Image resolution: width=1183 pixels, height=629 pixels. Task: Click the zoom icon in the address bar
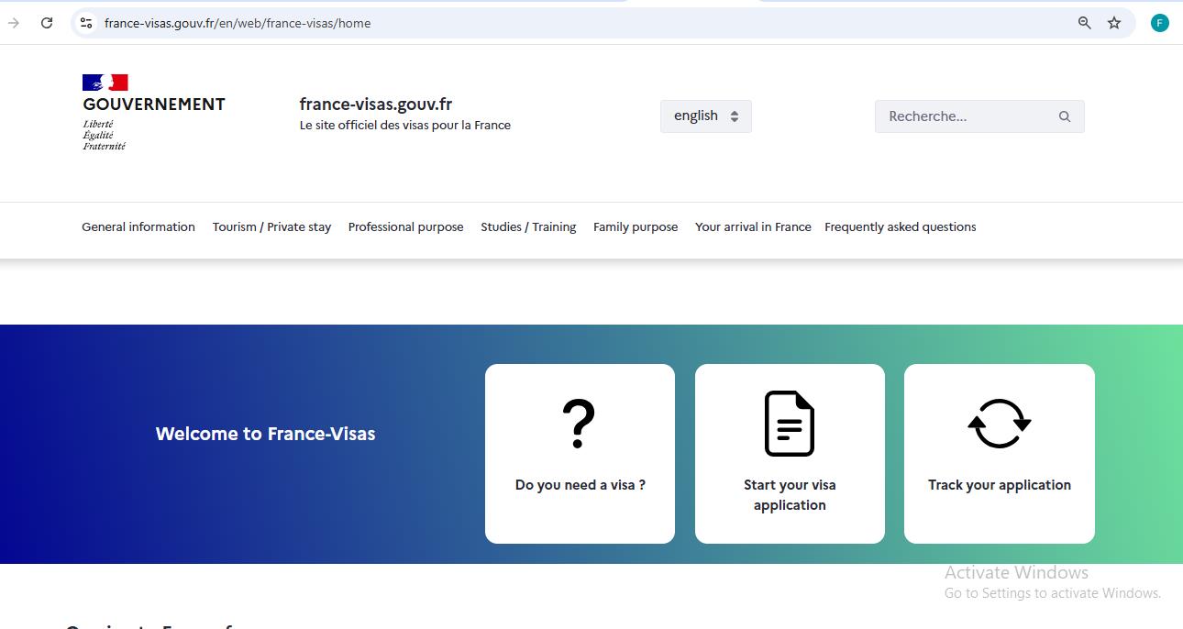tap(1084, 22)
